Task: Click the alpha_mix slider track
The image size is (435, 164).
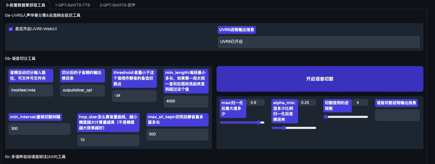Action: click(293, 128)
